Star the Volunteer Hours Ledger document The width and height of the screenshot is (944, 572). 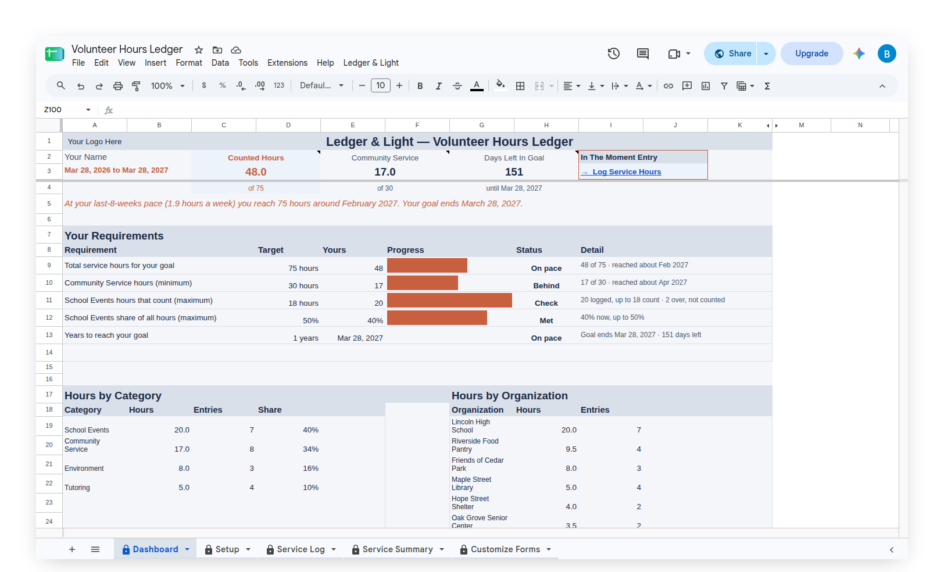coord(199,50)
